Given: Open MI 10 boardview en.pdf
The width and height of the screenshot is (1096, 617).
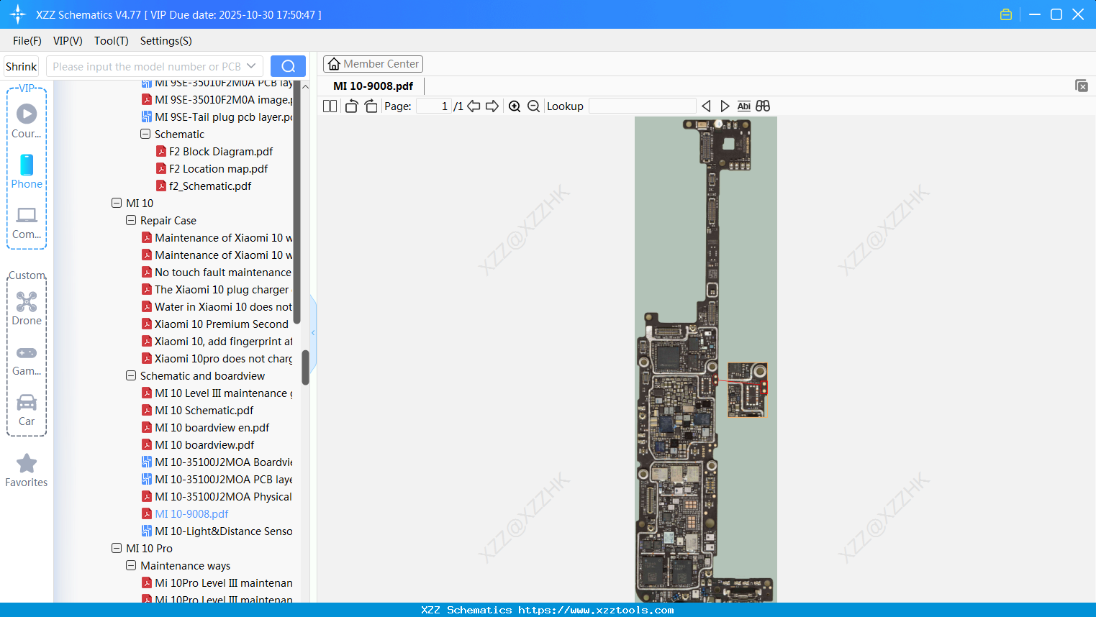Looking at the screenshot, I should tap(212, 428).
